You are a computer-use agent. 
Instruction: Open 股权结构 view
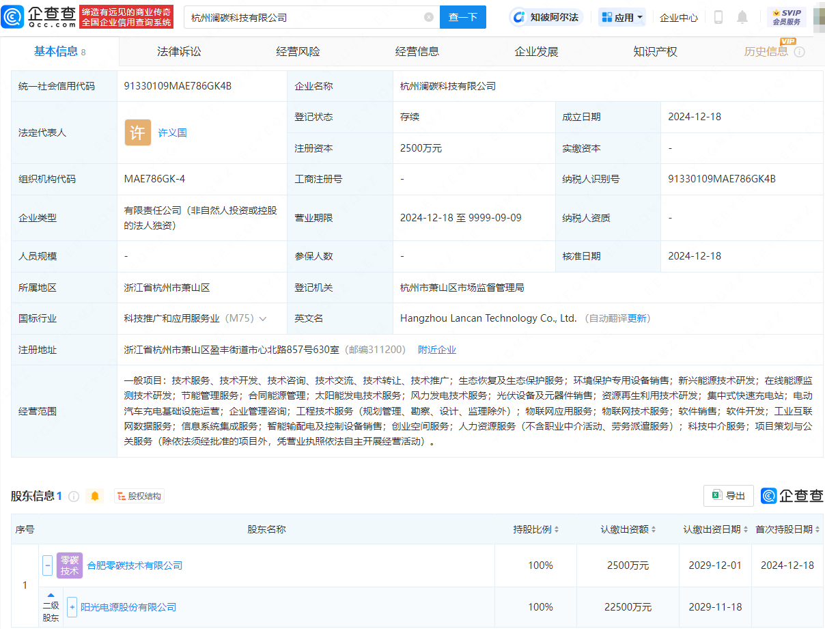coord(139,497)
